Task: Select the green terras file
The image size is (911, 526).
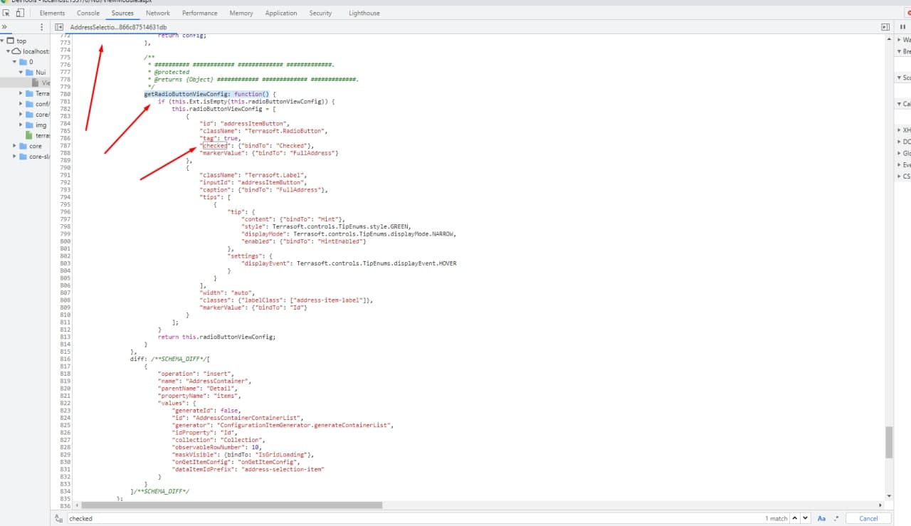Action: 37,135
